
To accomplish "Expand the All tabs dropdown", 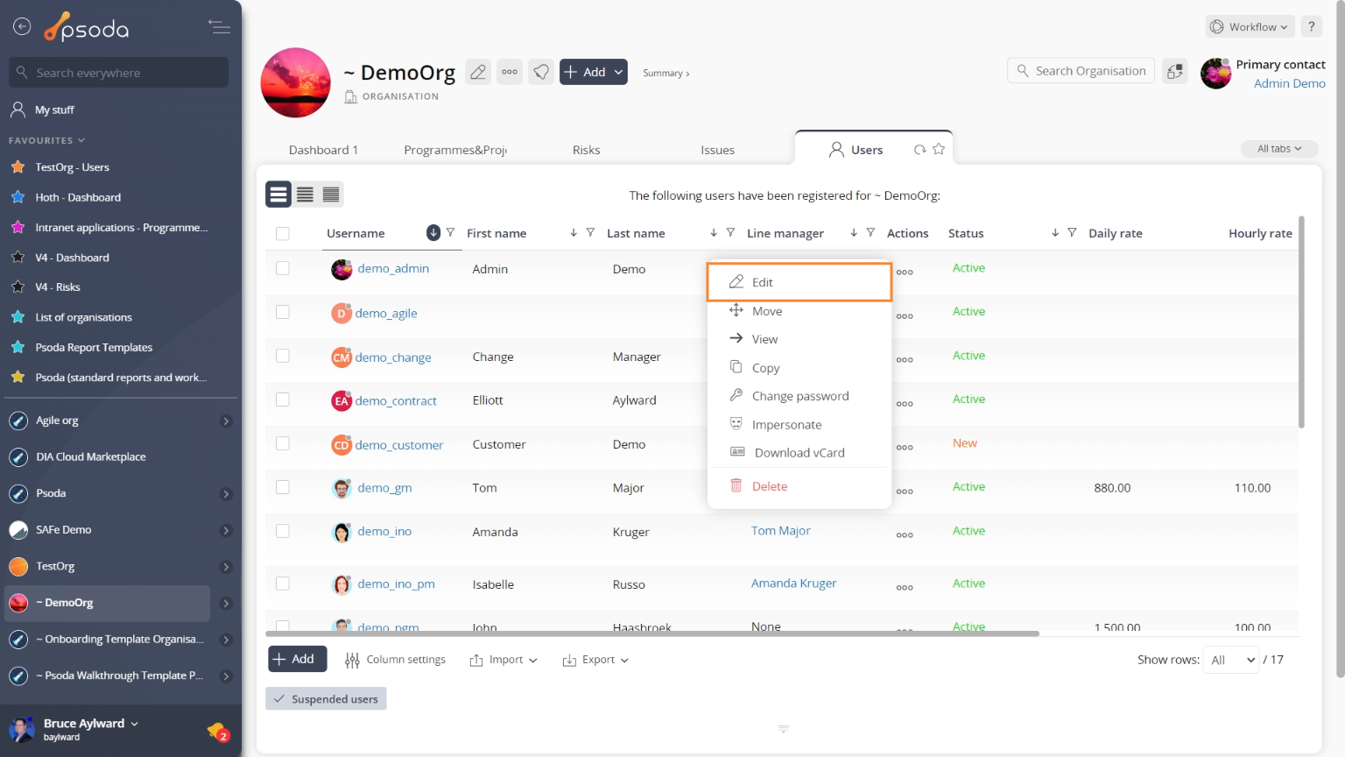I will [1278, 149].
